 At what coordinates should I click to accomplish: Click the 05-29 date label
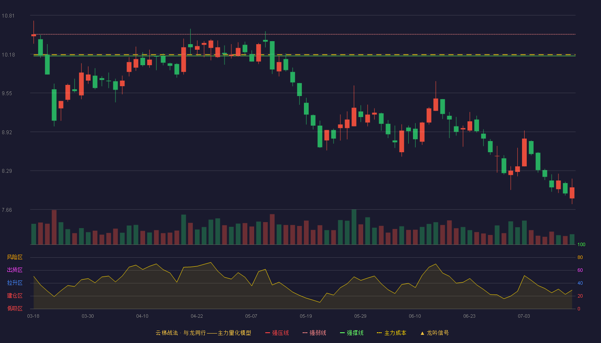pyautogui.click(x=360, y=316)
